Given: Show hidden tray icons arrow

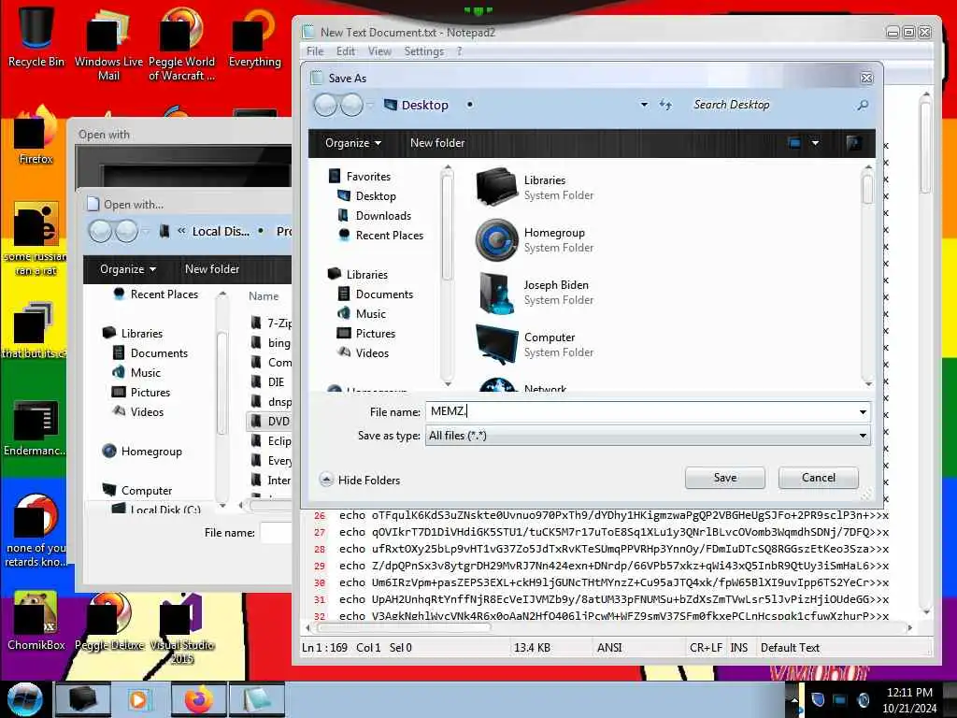Looking at the screenshot, I should click(794, 699).
